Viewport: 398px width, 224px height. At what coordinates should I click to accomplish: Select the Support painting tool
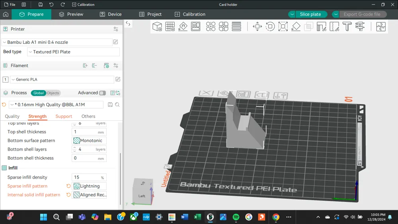(321, 26)
